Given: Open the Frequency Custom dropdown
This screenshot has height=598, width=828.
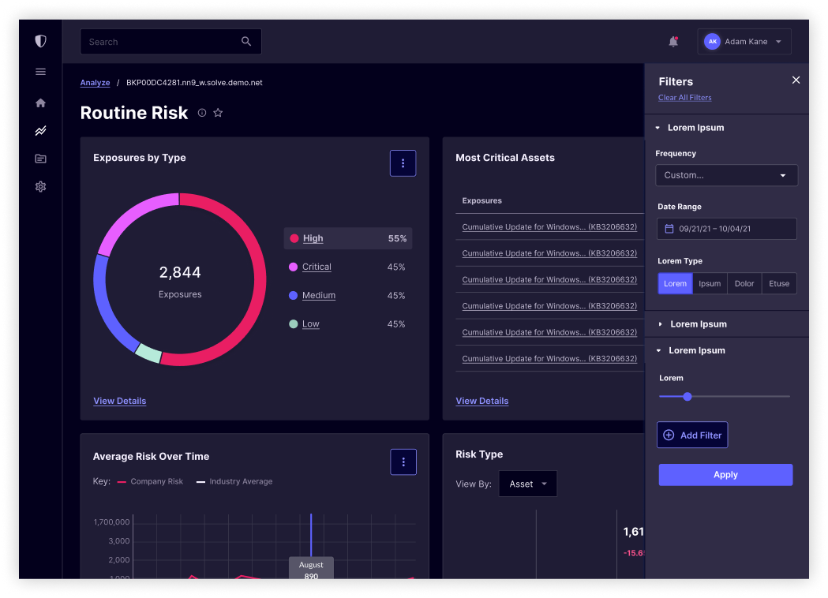Looking at the screenshot, I should click(725, 175).
